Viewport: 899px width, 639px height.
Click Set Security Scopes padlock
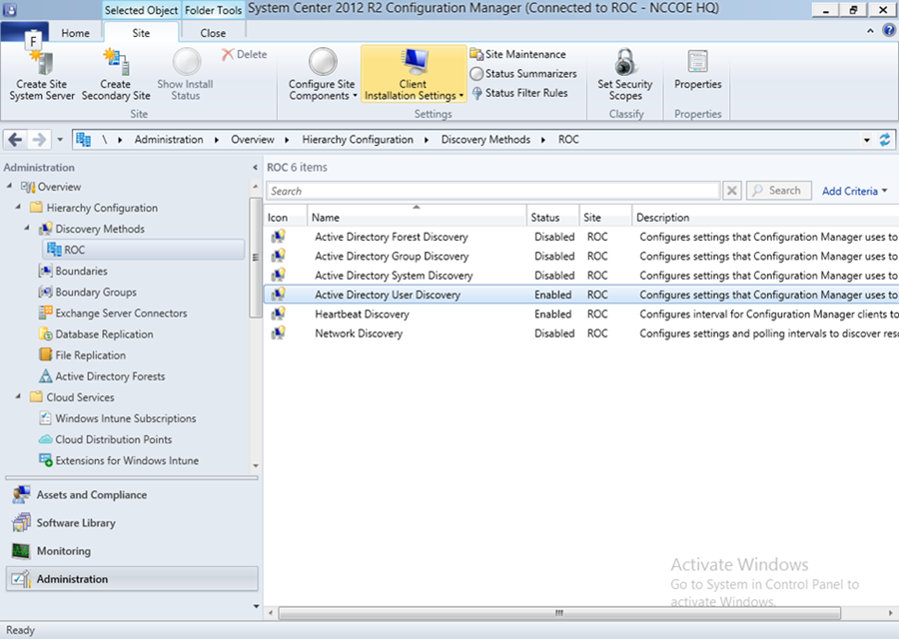[625, 62]
